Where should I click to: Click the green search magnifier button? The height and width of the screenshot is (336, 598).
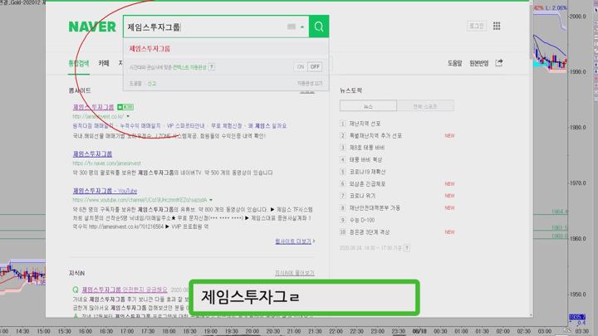[319, 27]
